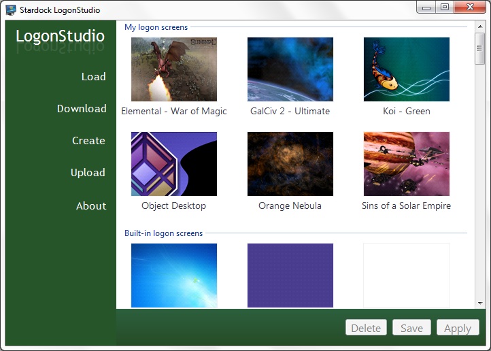Viewport: 491px width, 351px height.
Task: Select the solid purple built-in logon screen
Action: coord(290,275)
